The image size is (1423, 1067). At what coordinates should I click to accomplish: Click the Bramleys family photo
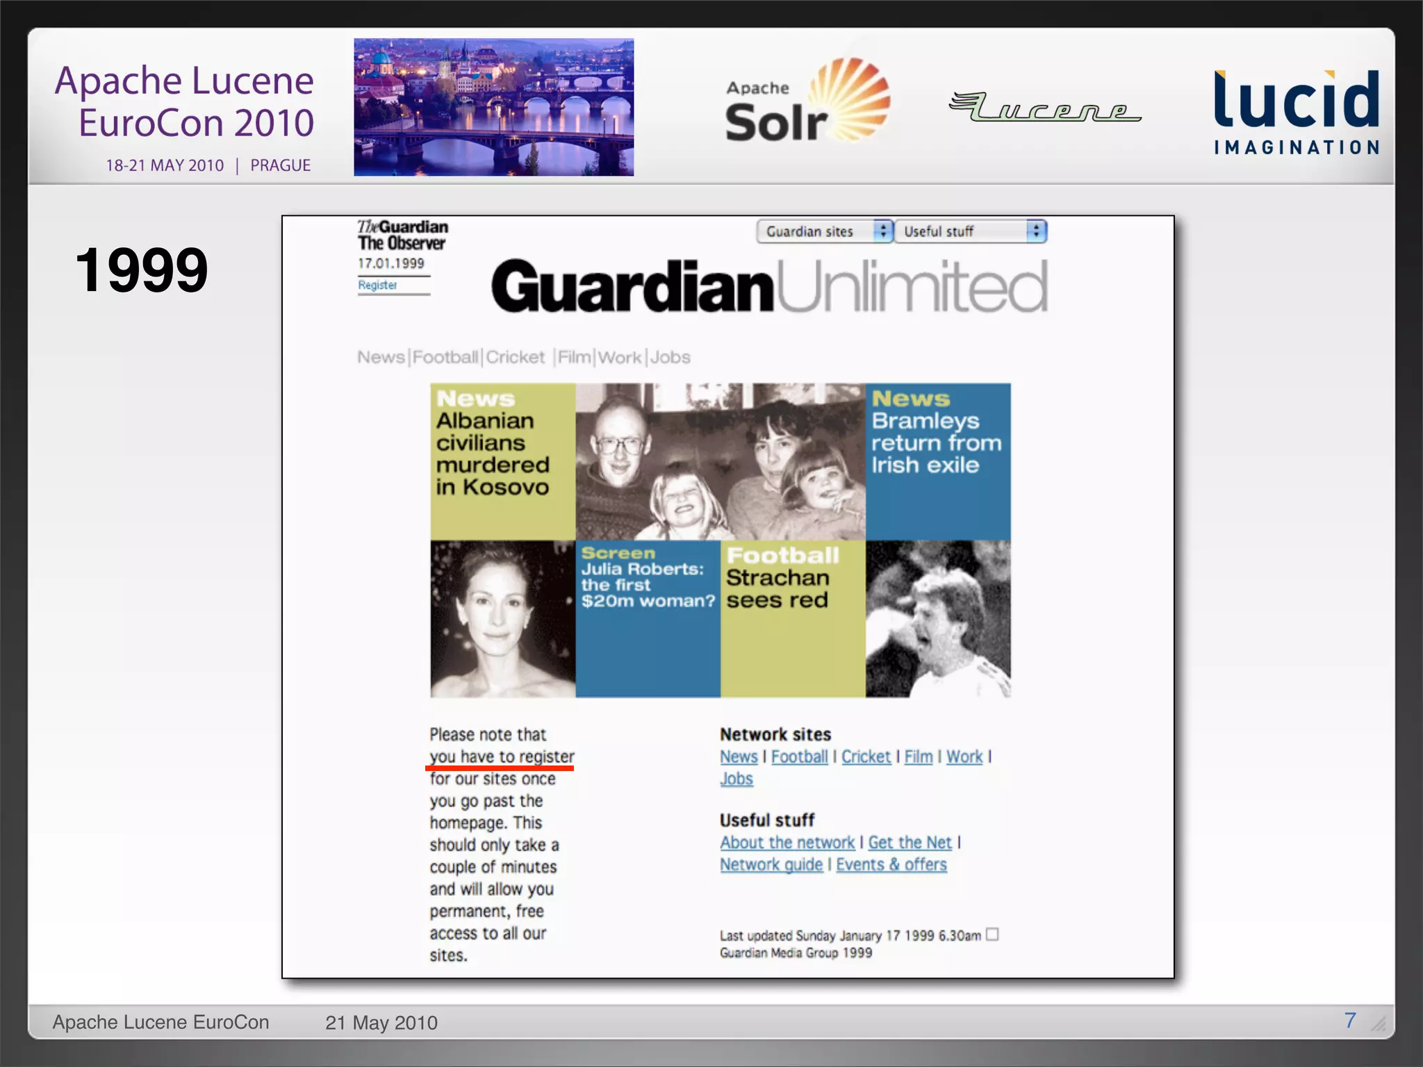(x=720, y=462)
